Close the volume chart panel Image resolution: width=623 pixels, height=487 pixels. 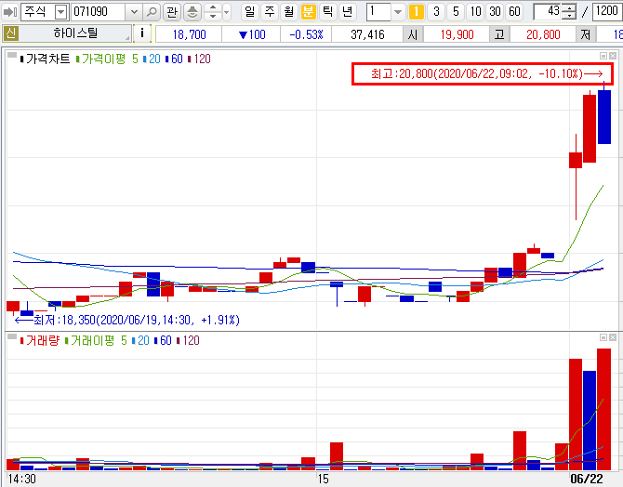point(613,337)
